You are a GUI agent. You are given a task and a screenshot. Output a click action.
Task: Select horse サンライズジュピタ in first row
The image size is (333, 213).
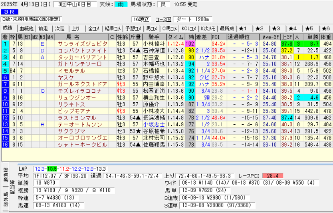tap(82, 44)
